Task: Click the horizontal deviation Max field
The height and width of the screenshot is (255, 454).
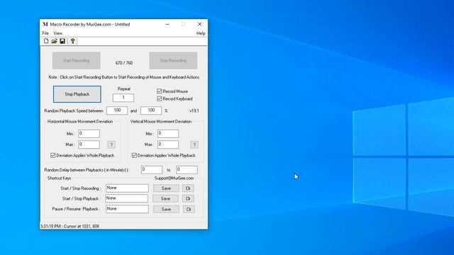Action: pyautogui.click(x=89, y=144)
